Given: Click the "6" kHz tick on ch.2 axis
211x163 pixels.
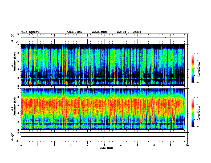Looking at the screenshot, I should 19,105.
